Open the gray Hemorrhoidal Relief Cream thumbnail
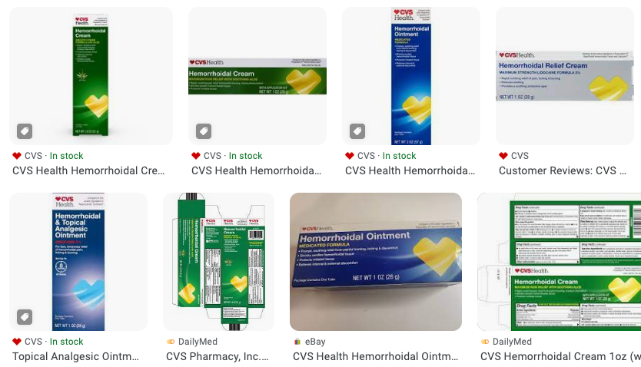Image resolution: width=641 pixels, height=367 pixels. coord(565,76)
